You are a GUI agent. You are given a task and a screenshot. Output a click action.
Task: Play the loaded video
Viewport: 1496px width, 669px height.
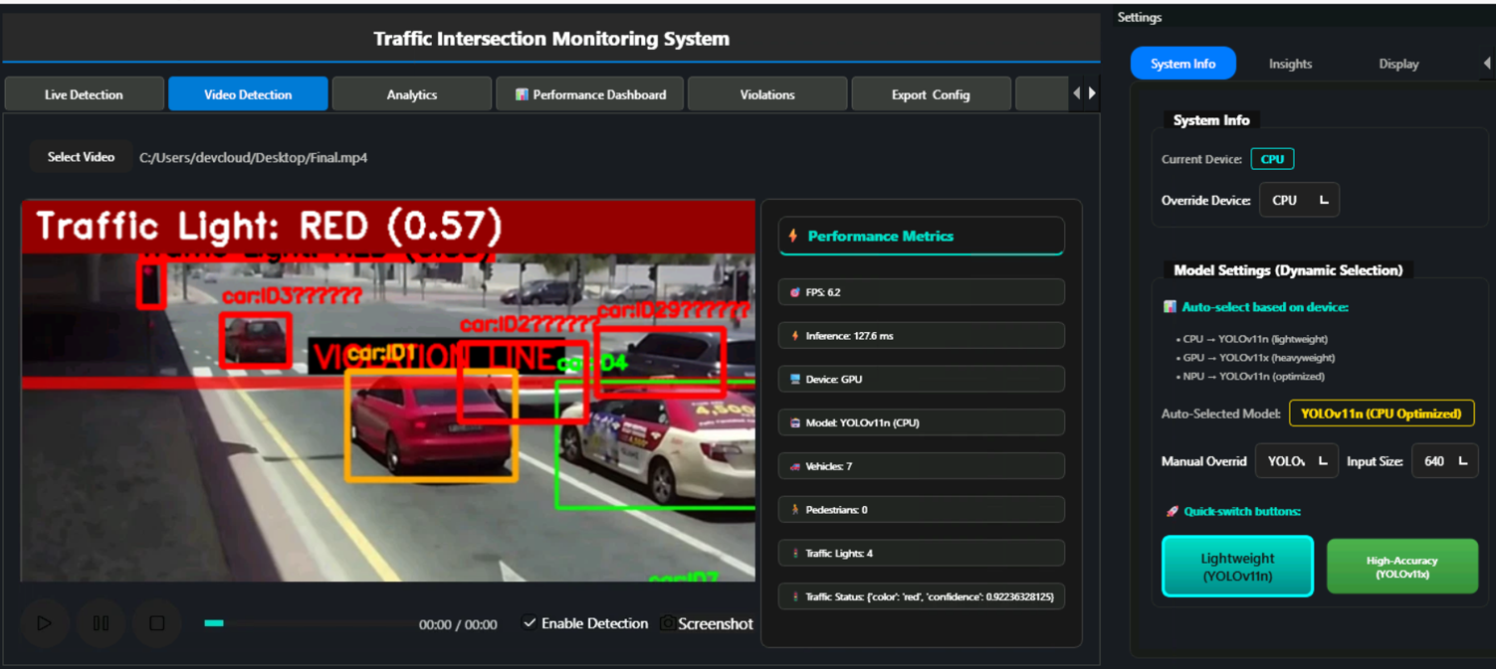click(x=45, y=623)
